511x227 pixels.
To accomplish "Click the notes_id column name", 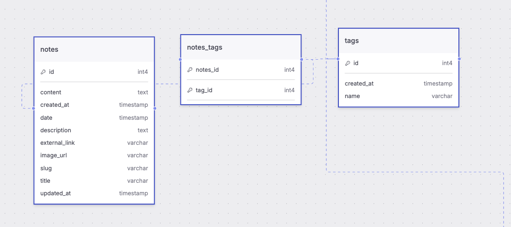I will click(207, 70).
